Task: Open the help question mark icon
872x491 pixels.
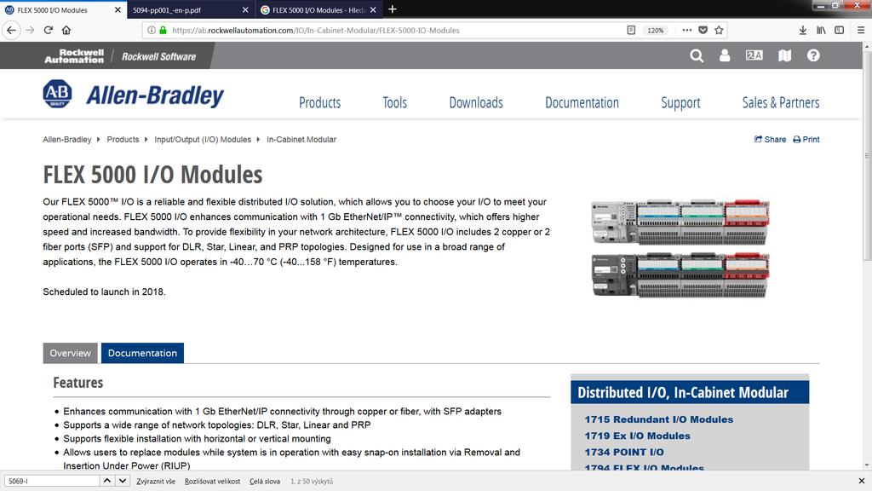Action: tap(813, 55)
